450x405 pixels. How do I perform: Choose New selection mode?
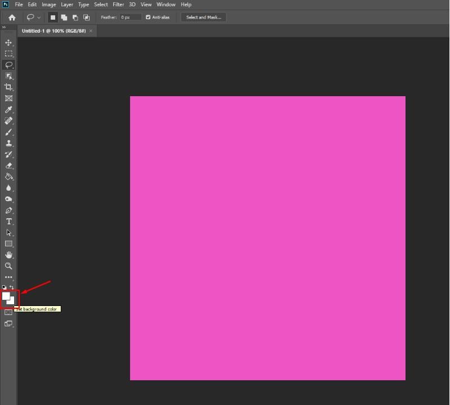click(53, 17)
